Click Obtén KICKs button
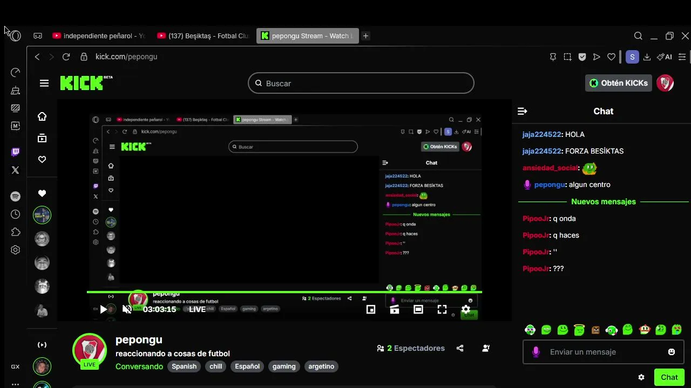Viewport: 691px width, 388px height. click(x=619, y=83)
